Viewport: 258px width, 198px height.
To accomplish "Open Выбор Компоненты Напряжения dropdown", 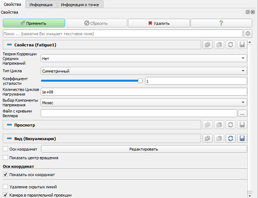I will click(x=144, y=102).
